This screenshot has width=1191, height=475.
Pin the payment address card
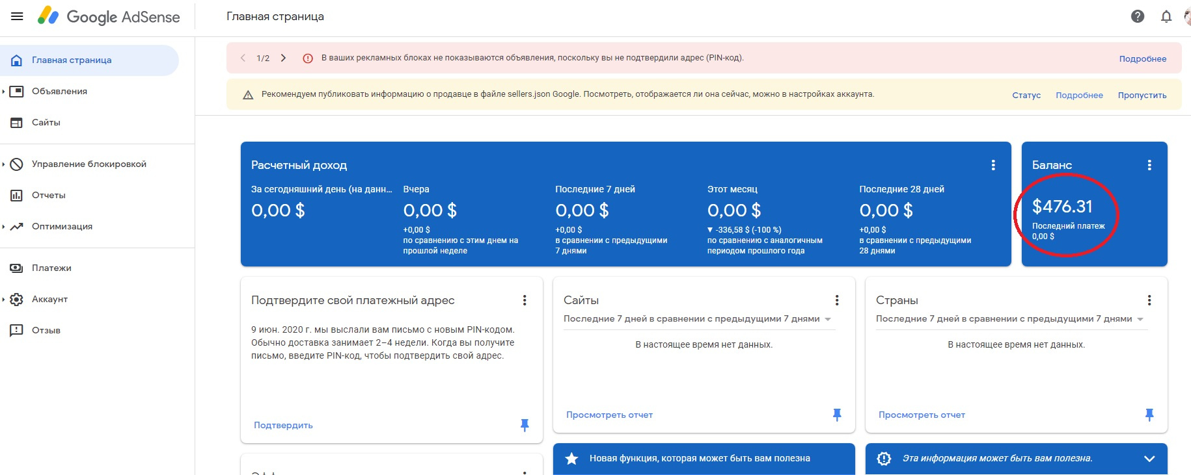525,425
